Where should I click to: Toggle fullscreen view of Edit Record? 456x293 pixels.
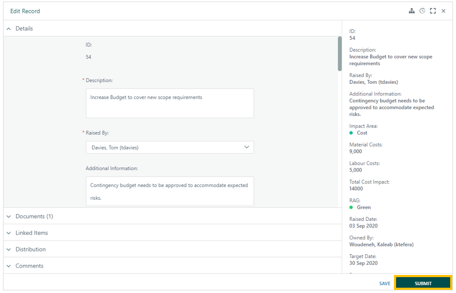pyautogui.click(x=433, y=11)
